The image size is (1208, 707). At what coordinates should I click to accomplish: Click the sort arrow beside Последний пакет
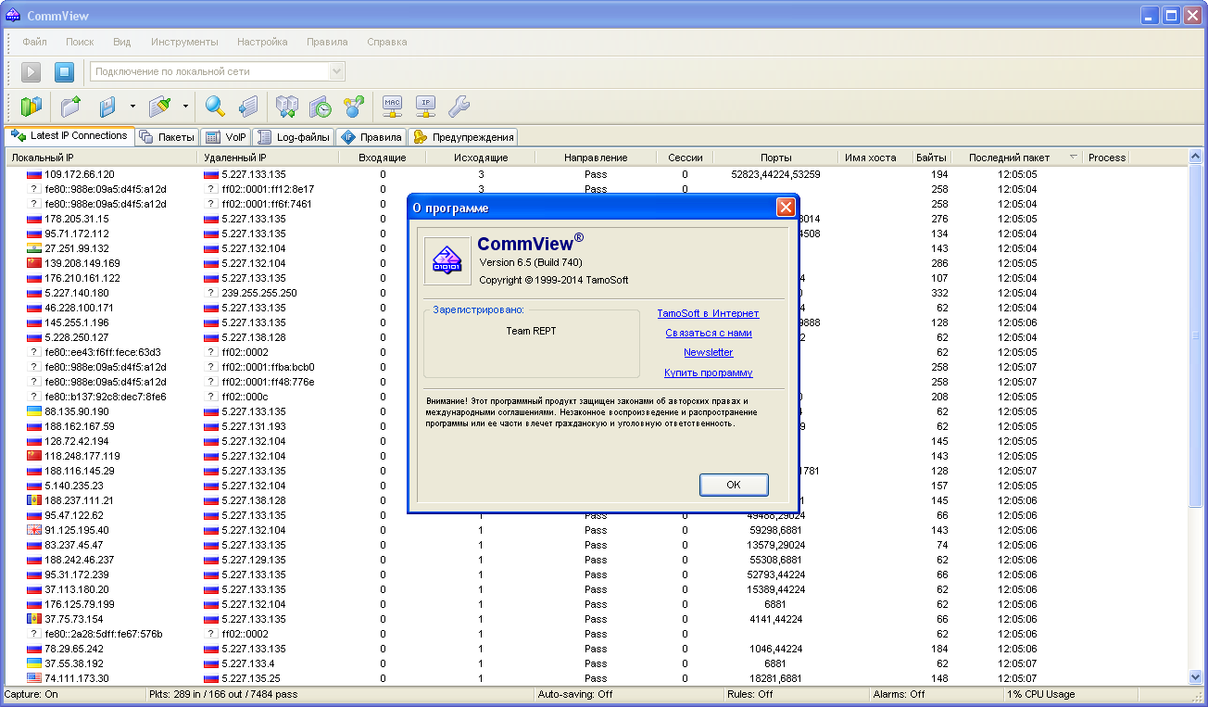[x=1074, y=157]
